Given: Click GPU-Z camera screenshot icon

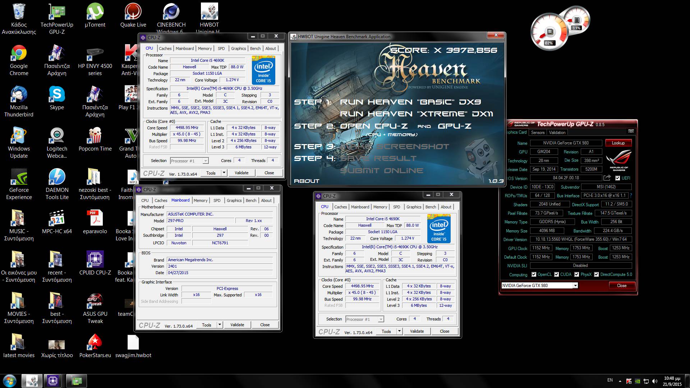Looking at the screenshot, I should click(x=631, y=131).
